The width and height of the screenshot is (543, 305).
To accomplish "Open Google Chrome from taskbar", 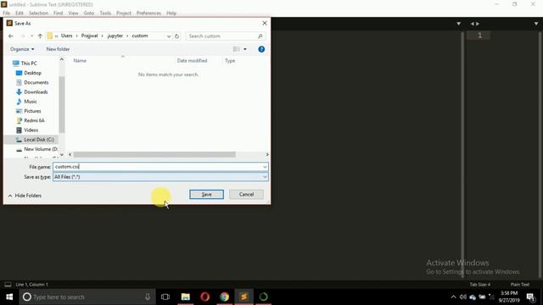I will coord(224,297).
